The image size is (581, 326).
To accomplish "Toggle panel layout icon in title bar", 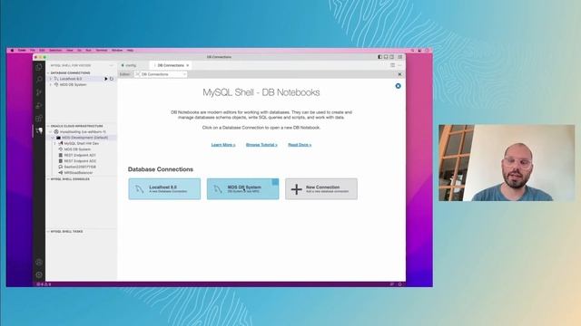I will coord(386,57).
